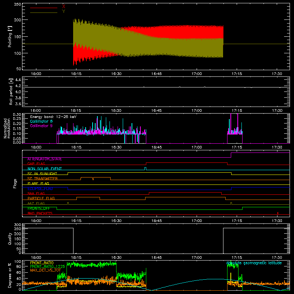Click the ECLIPSE_FLAG label
This screenshot has width=294, height=294.
40,189
